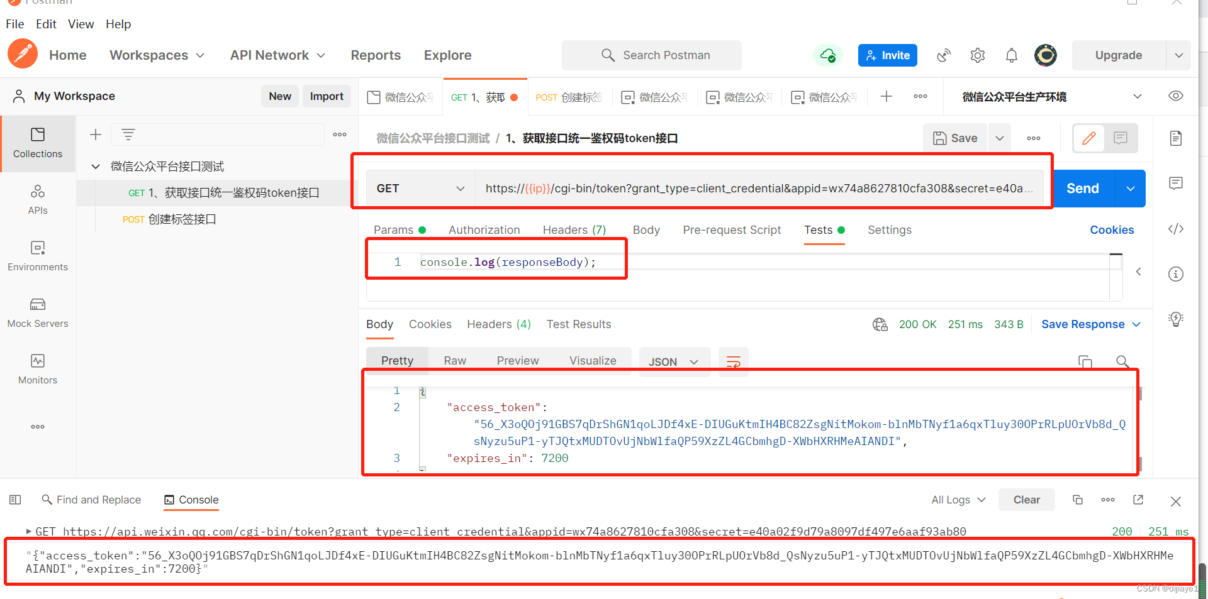
Task: Open Monitors sidebar panel
Action: click(x=38, y=370)
